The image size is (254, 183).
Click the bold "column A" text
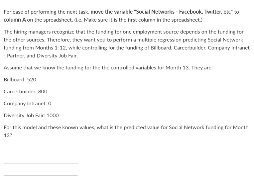click(15, 20)
